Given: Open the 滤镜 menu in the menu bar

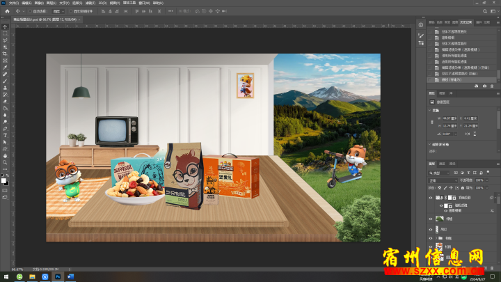Looking at the screenshot, I should (x=90, y=3).
